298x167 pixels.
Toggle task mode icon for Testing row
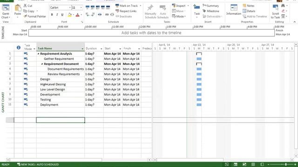26,100
